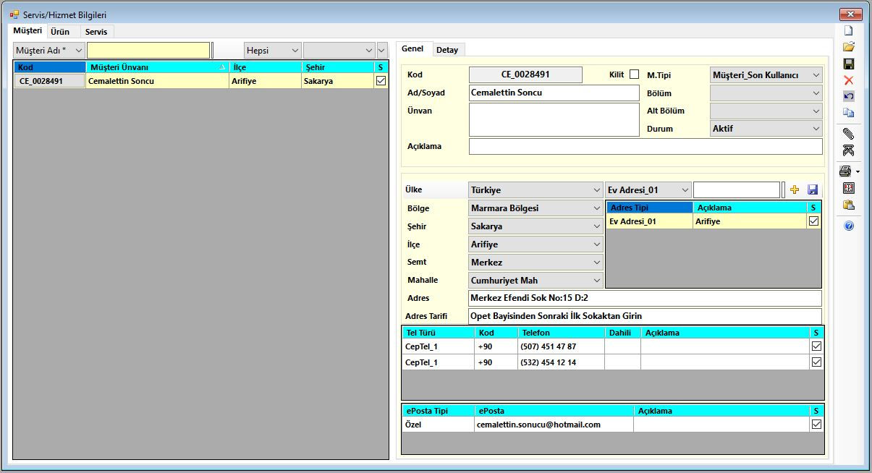Screen dimensions: 872x473
Task: Switch to the Ürün tab
Action: (60, 32)
